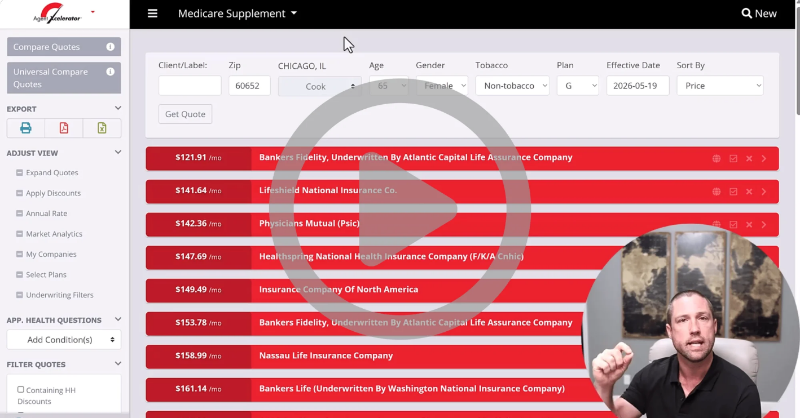Click the Compare Quotes button
800x418 pixels.
pyautogui.click(x=64, y=47)
